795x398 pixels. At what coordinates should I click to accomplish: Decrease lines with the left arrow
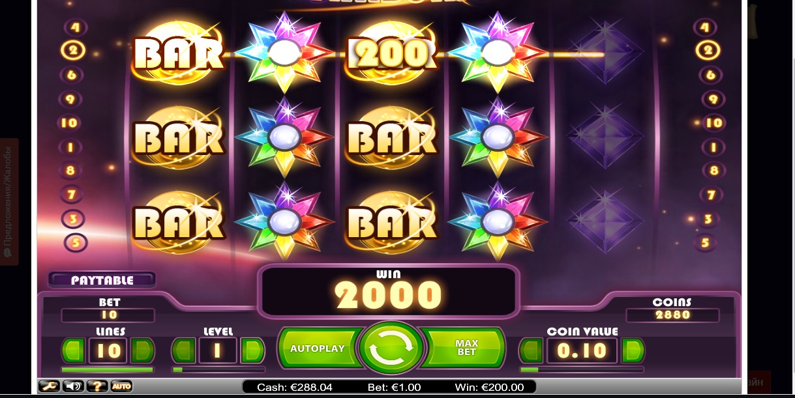coord(74,350)
